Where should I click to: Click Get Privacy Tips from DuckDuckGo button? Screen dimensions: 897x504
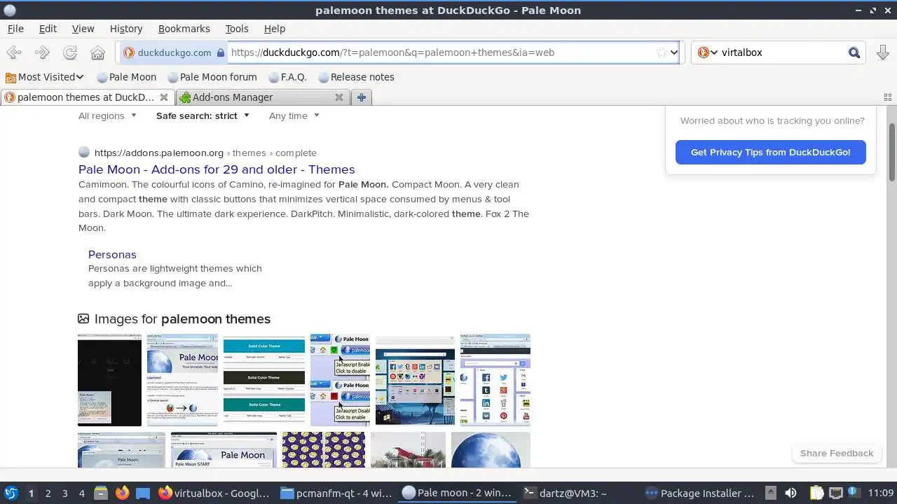pyautogui.click(x=771, y=152)
